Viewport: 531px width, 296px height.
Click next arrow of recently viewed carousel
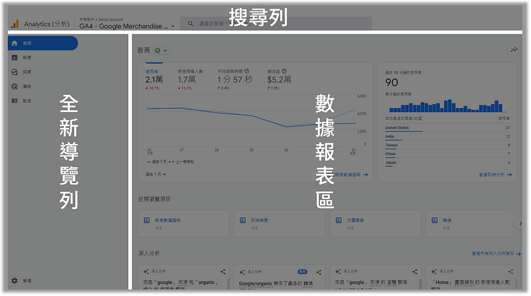(520, 224)
